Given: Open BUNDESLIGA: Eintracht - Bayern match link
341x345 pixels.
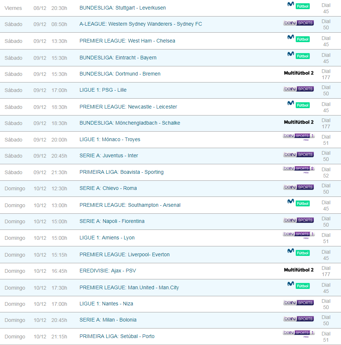Looking at the screenshot, I should tap(118, 58).
